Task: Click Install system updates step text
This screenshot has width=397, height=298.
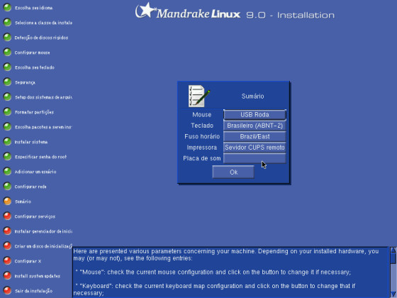Action: (x=38, y=276)
